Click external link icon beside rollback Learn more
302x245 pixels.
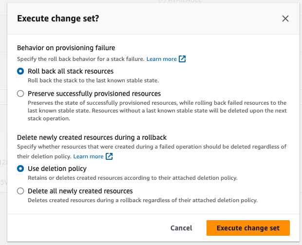pyautogui.click(x=182, y=59)
